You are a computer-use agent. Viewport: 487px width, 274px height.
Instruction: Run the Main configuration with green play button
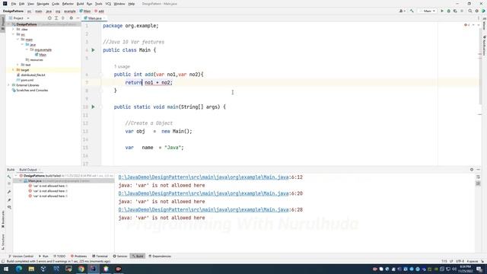(442, 11)
